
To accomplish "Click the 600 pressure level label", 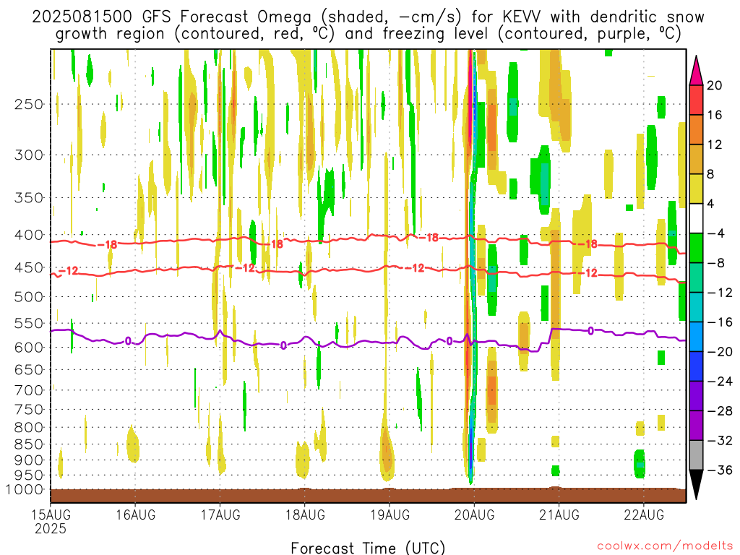I will (29, 348).
